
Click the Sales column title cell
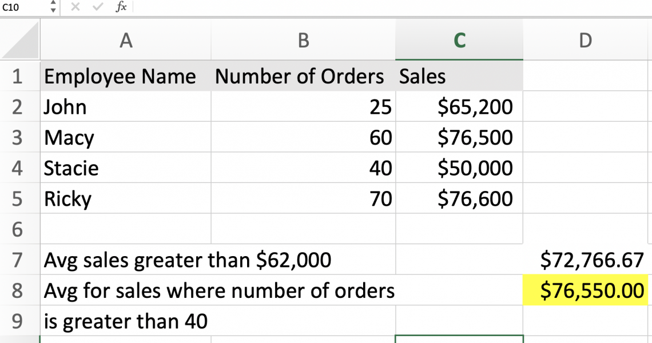(459, 76)
